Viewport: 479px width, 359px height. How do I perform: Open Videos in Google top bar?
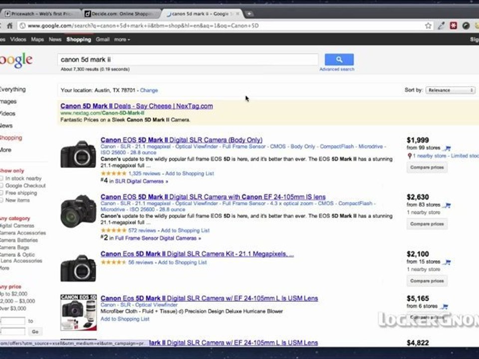tap(18, 39)
